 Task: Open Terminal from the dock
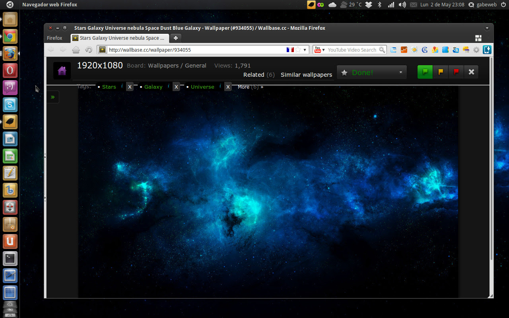coord(10,258)
